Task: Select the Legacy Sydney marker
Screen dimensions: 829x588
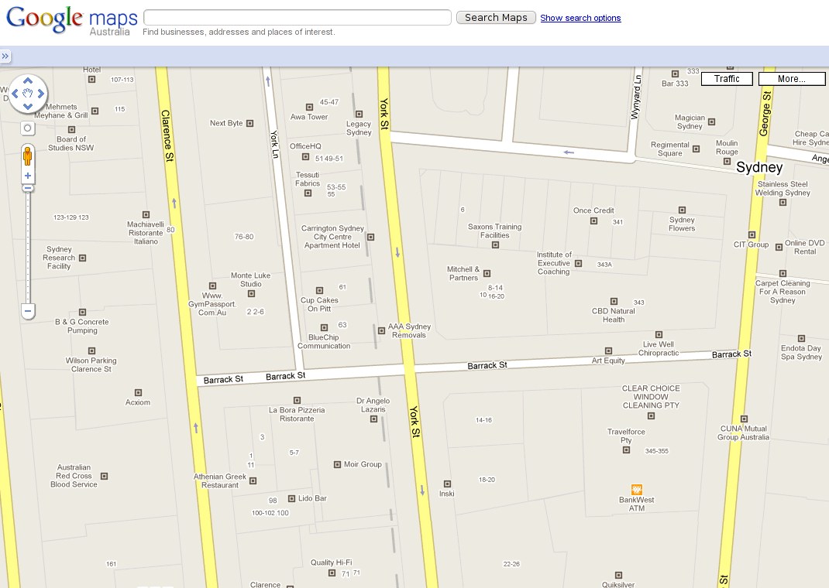Action: coord(359,114)
